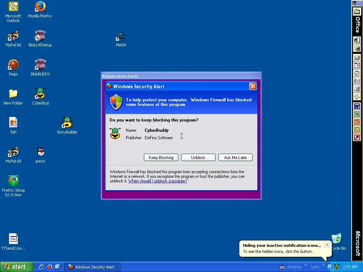The width and height of the screenshot is (363, 272).
Task: Click the CyberBuddy icon in the alert
Action: point(115,134)
